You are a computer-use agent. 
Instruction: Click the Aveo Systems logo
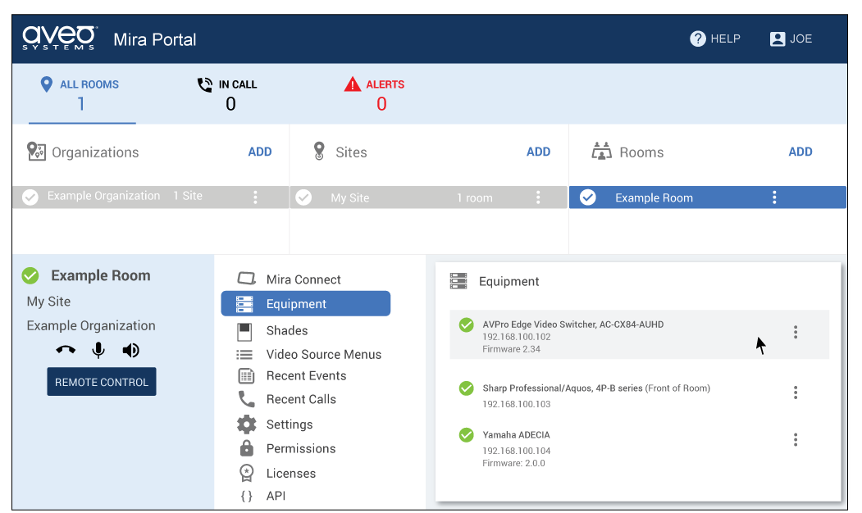[60, 38]
